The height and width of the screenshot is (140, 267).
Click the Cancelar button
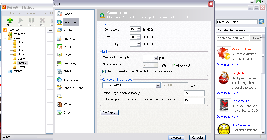pos(197,137)
